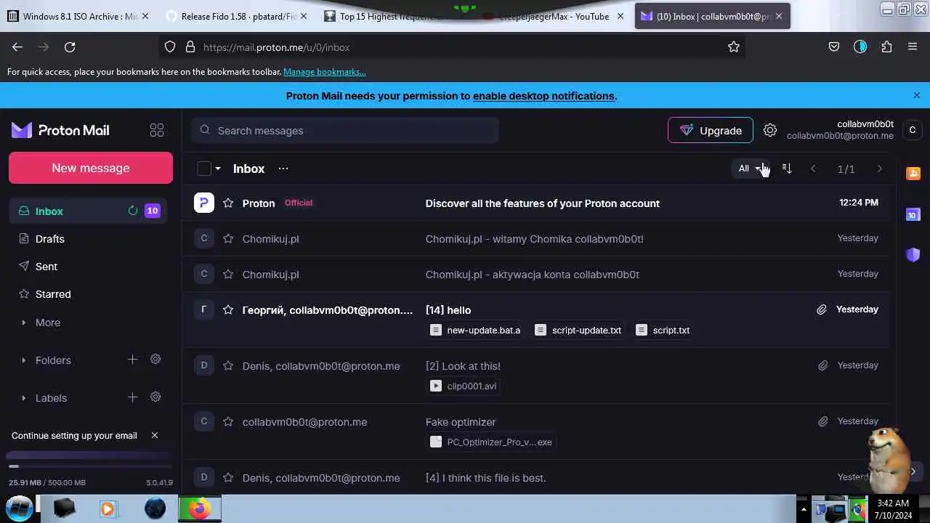Open clip0001.avi attachment chip

(x=464, y=386)
